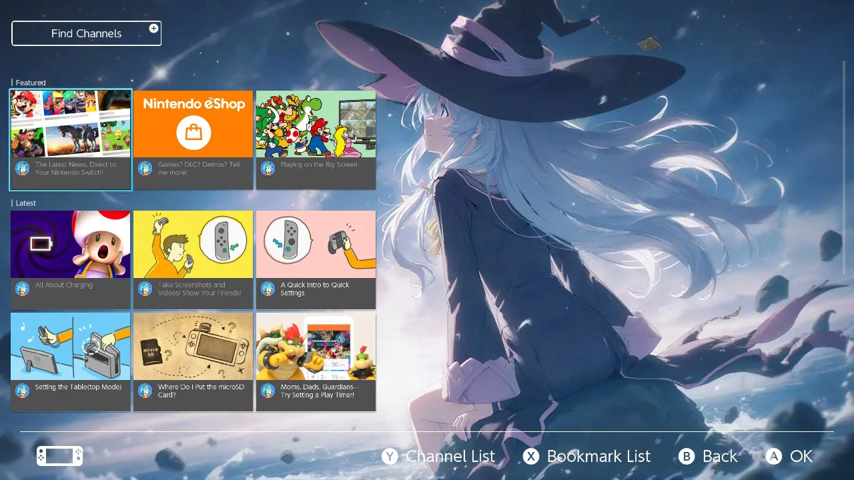Screen dimensions: 854x480
Task: Open the All About Charging Toad thumbnail
Action: tap(71, 245)
